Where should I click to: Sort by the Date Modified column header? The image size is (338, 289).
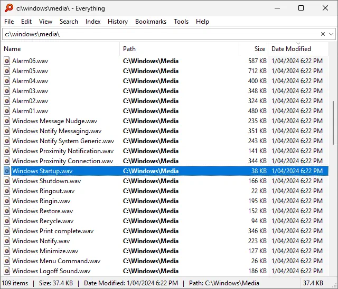[298, 49]
